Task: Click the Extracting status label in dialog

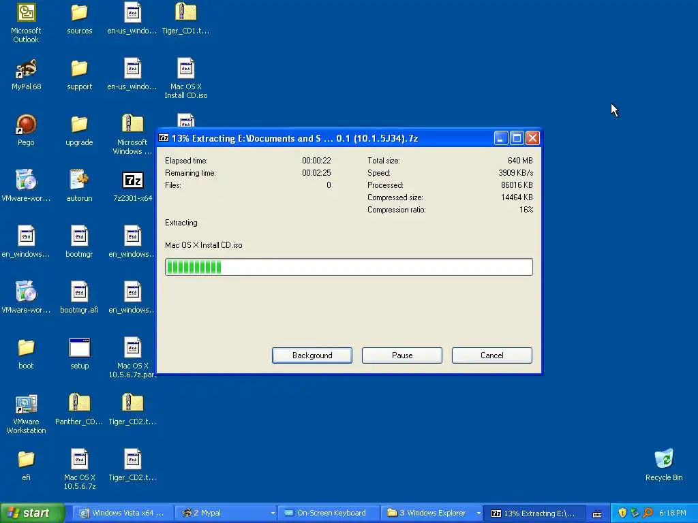Action: pos(181,223)
